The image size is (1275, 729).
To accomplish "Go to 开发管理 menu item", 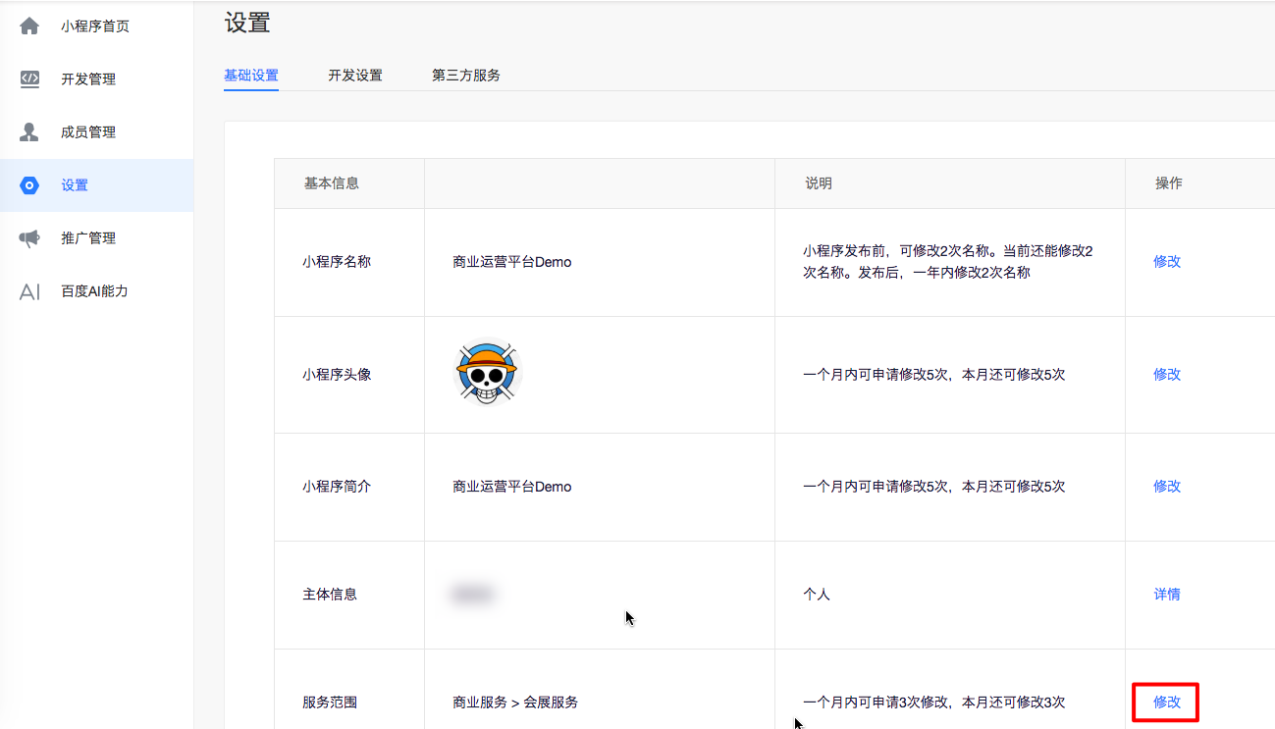I will pyautogui.click(x=88, y=79).
